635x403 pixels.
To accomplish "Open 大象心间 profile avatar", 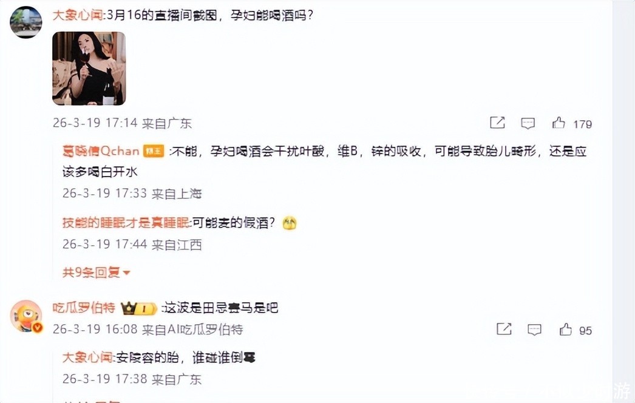I will click(x=26, y=22).
